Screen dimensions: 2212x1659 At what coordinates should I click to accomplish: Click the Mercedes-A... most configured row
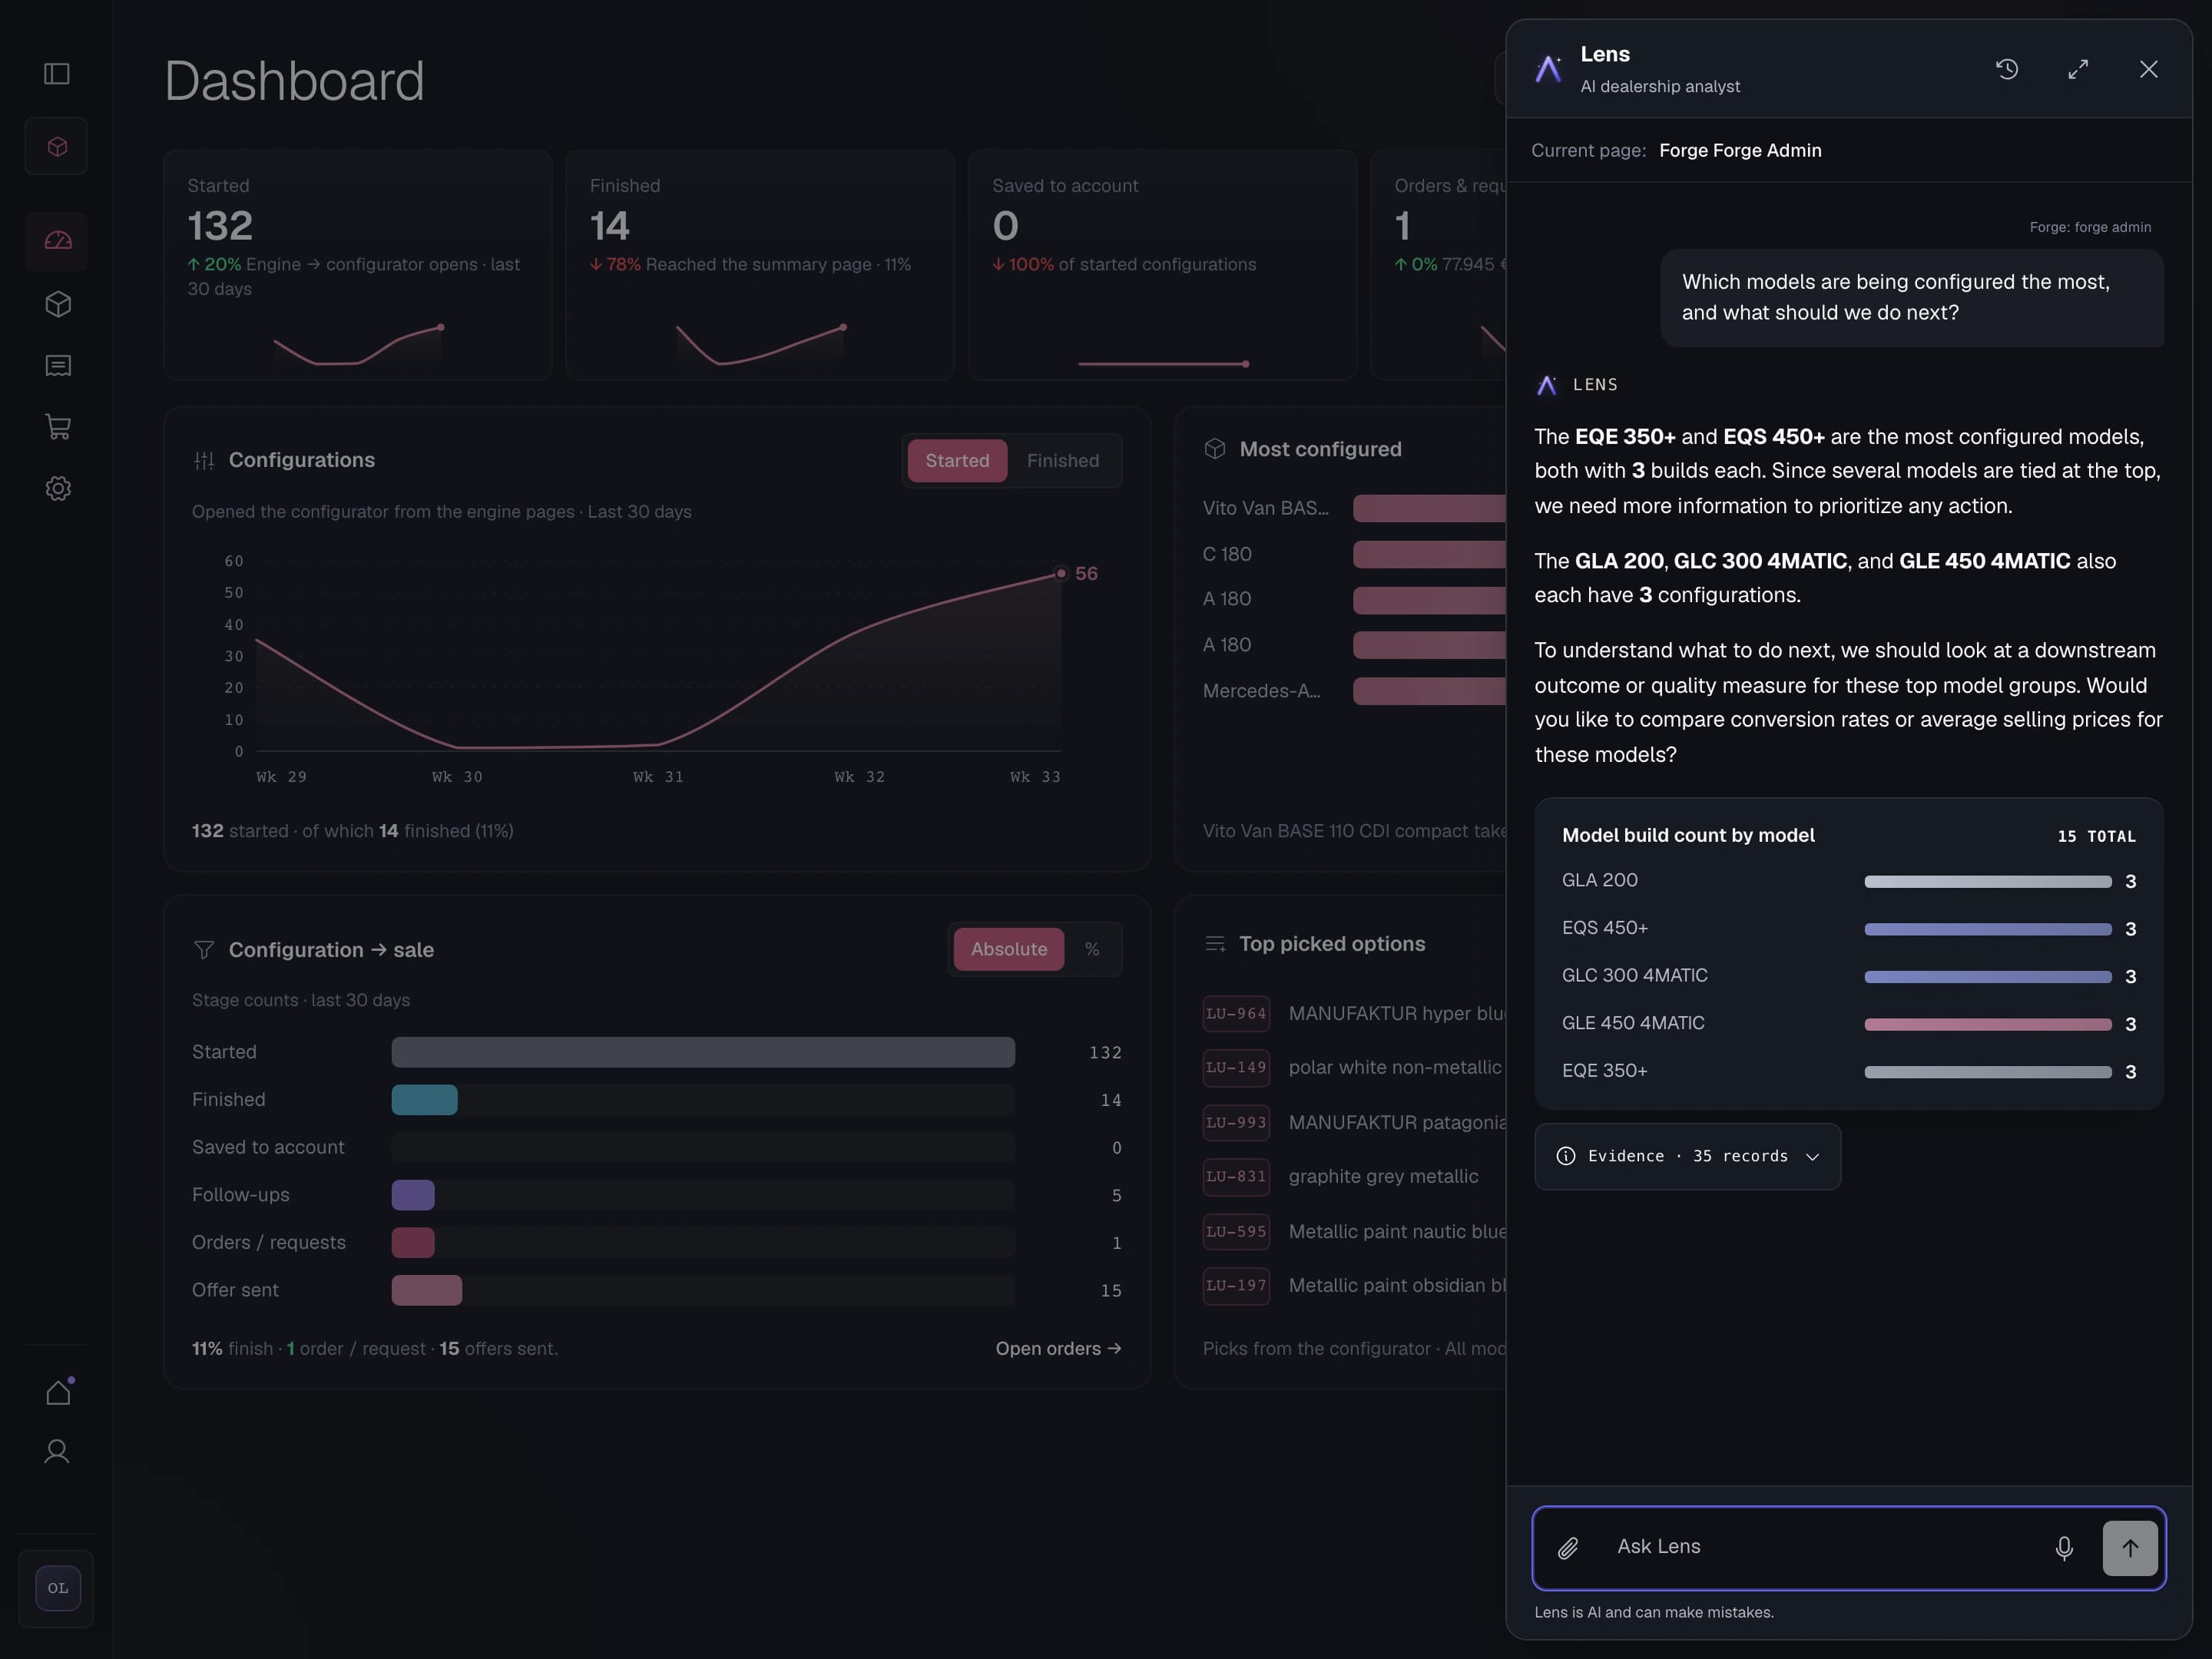click(1354, 691)
